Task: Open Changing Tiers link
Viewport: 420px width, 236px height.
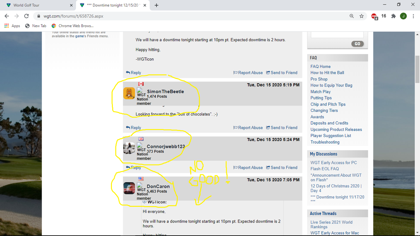Action: point(324,110)
